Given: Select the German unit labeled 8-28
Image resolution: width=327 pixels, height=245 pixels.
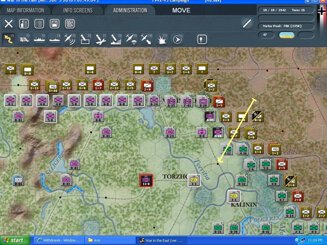Looking at the screenshot, I should click(x=203, y=102).
